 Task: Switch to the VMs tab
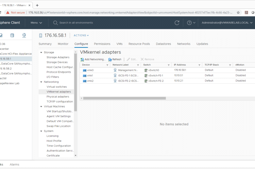click(x=119, y=44)
